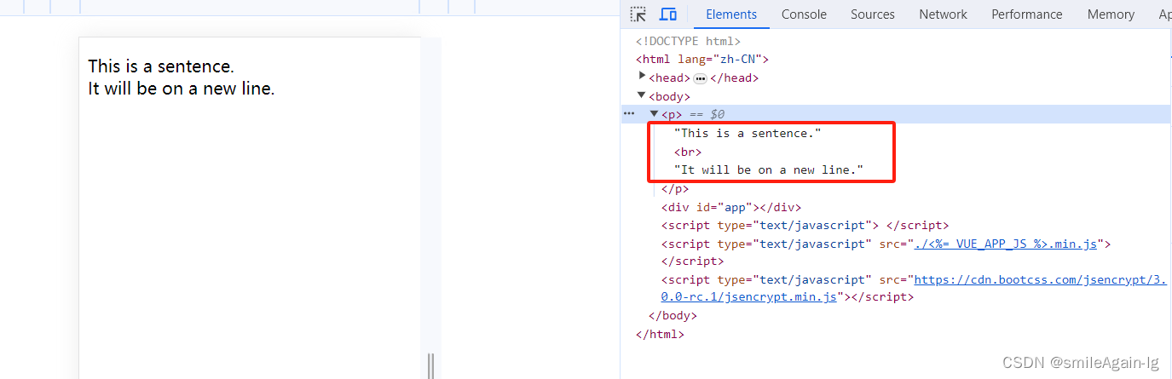Switch to the Performance tab
The height and width of the screenshot is (379, 1172).
coord(1026,14)
